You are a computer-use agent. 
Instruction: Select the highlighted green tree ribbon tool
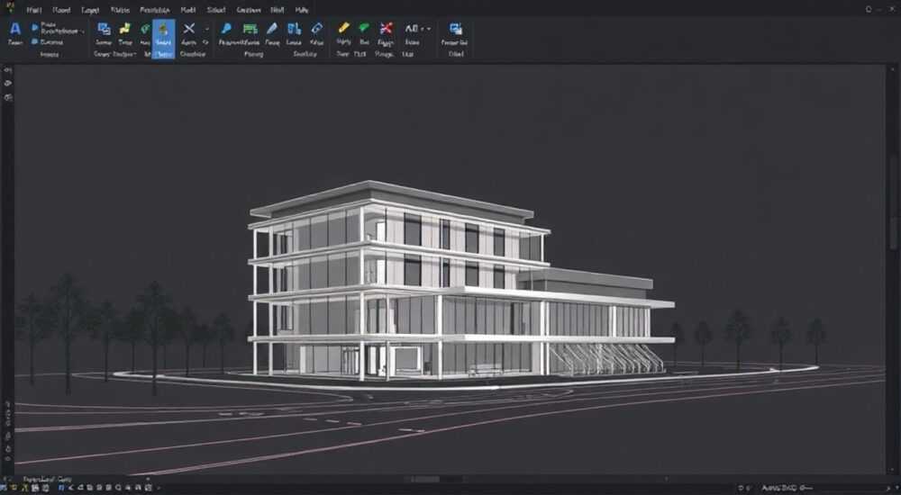click(164, 28)
